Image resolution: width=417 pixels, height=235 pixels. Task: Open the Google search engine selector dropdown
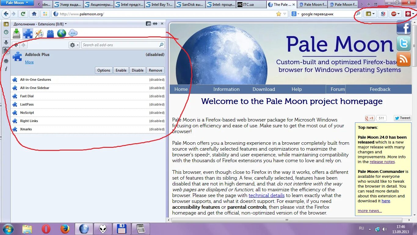point(295,14)
